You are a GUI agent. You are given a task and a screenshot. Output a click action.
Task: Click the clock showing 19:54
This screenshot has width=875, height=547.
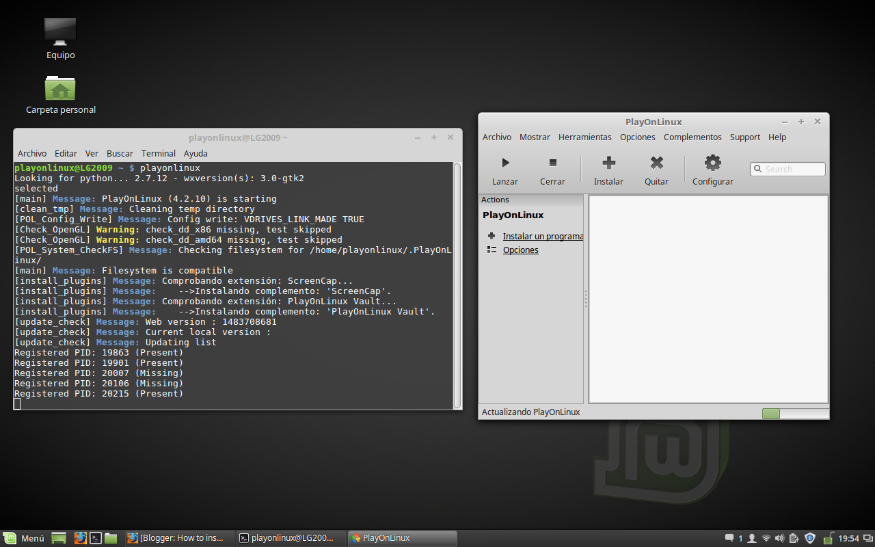(848, 538)
